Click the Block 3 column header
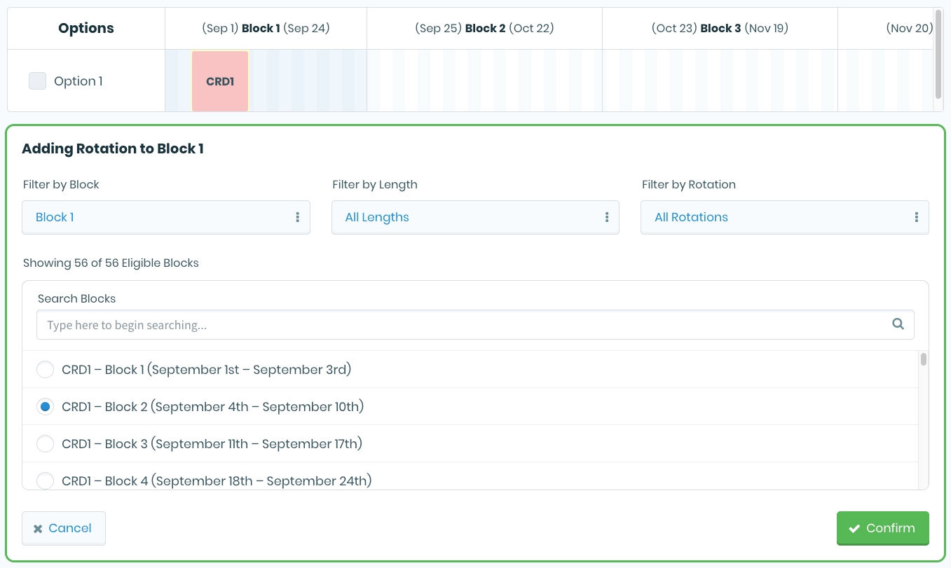The image size is (951, 568). pos(720,29)
